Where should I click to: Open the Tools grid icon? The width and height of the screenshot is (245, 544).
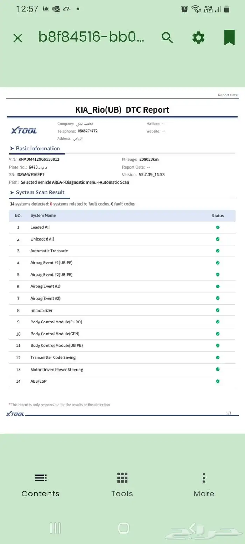tap(122, 478)
